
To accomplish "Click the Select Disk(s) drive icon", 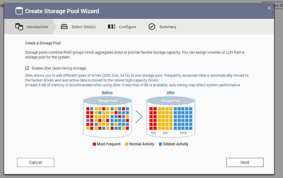I will 64,27.
